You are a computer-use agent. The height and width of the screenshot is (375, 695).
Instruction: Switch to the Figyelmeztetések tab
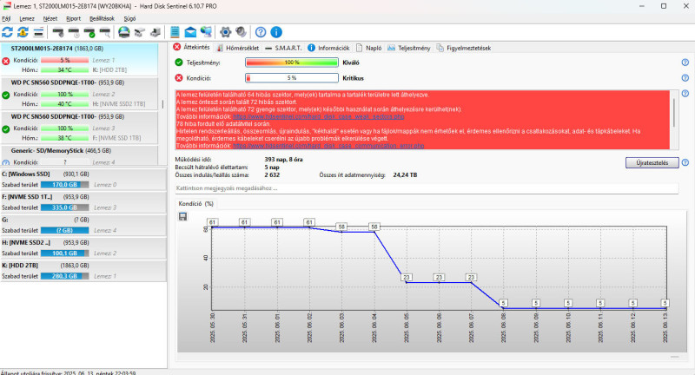464,48
